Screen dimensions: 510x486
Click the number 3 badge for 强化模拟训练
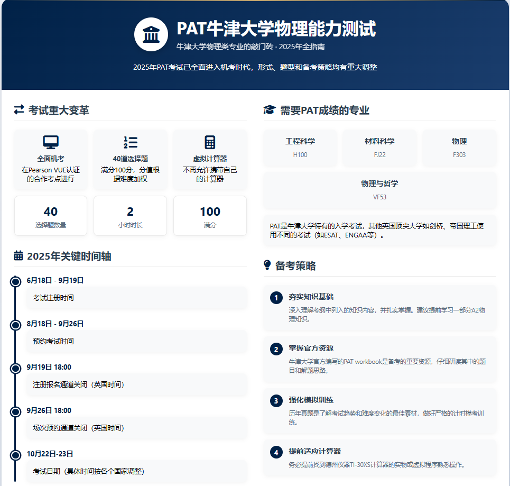pyautogui.click(x=276, y=401)
